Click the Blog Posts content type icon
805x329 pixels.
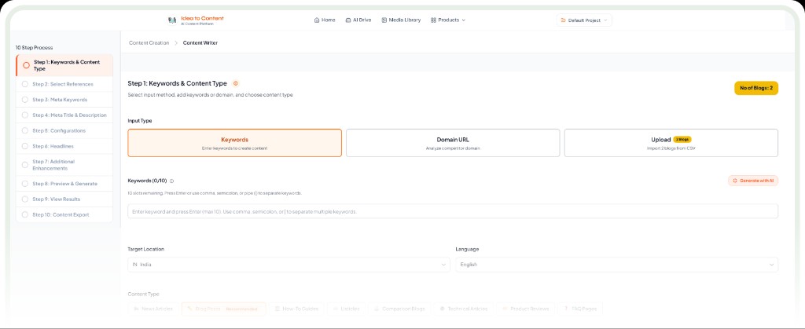pyautogui.click(x=190, y=309)
